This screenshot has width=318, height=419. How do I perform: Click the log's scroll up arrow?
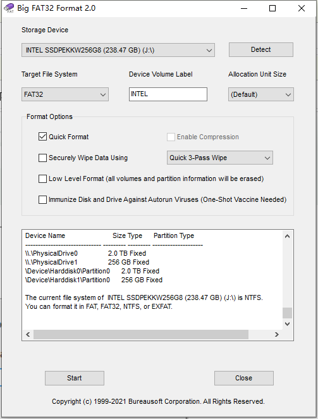(x=287, y=236)
